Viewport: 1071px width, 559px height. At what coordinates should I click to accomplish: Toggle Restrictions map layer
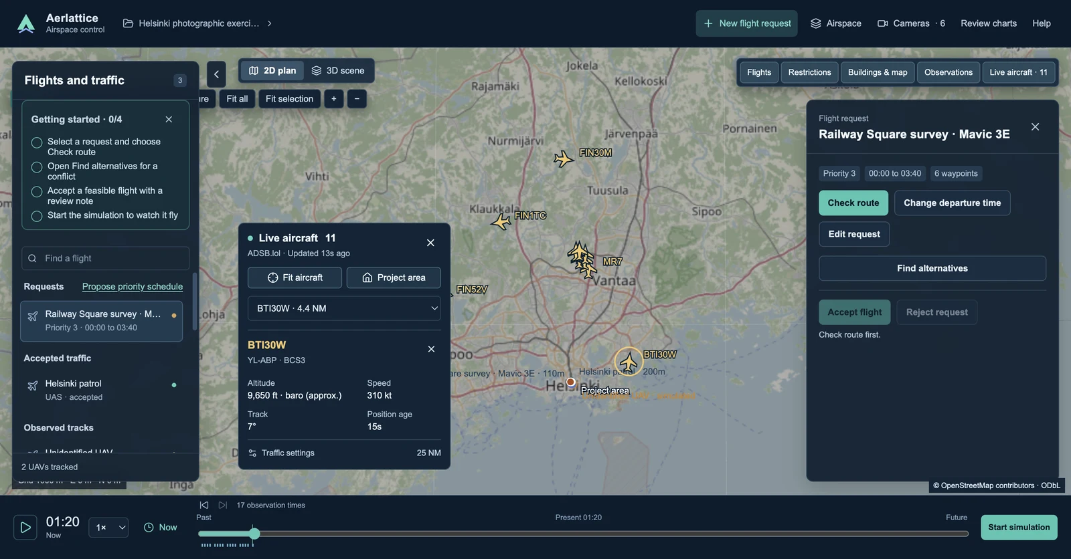(x=809, y=72)
